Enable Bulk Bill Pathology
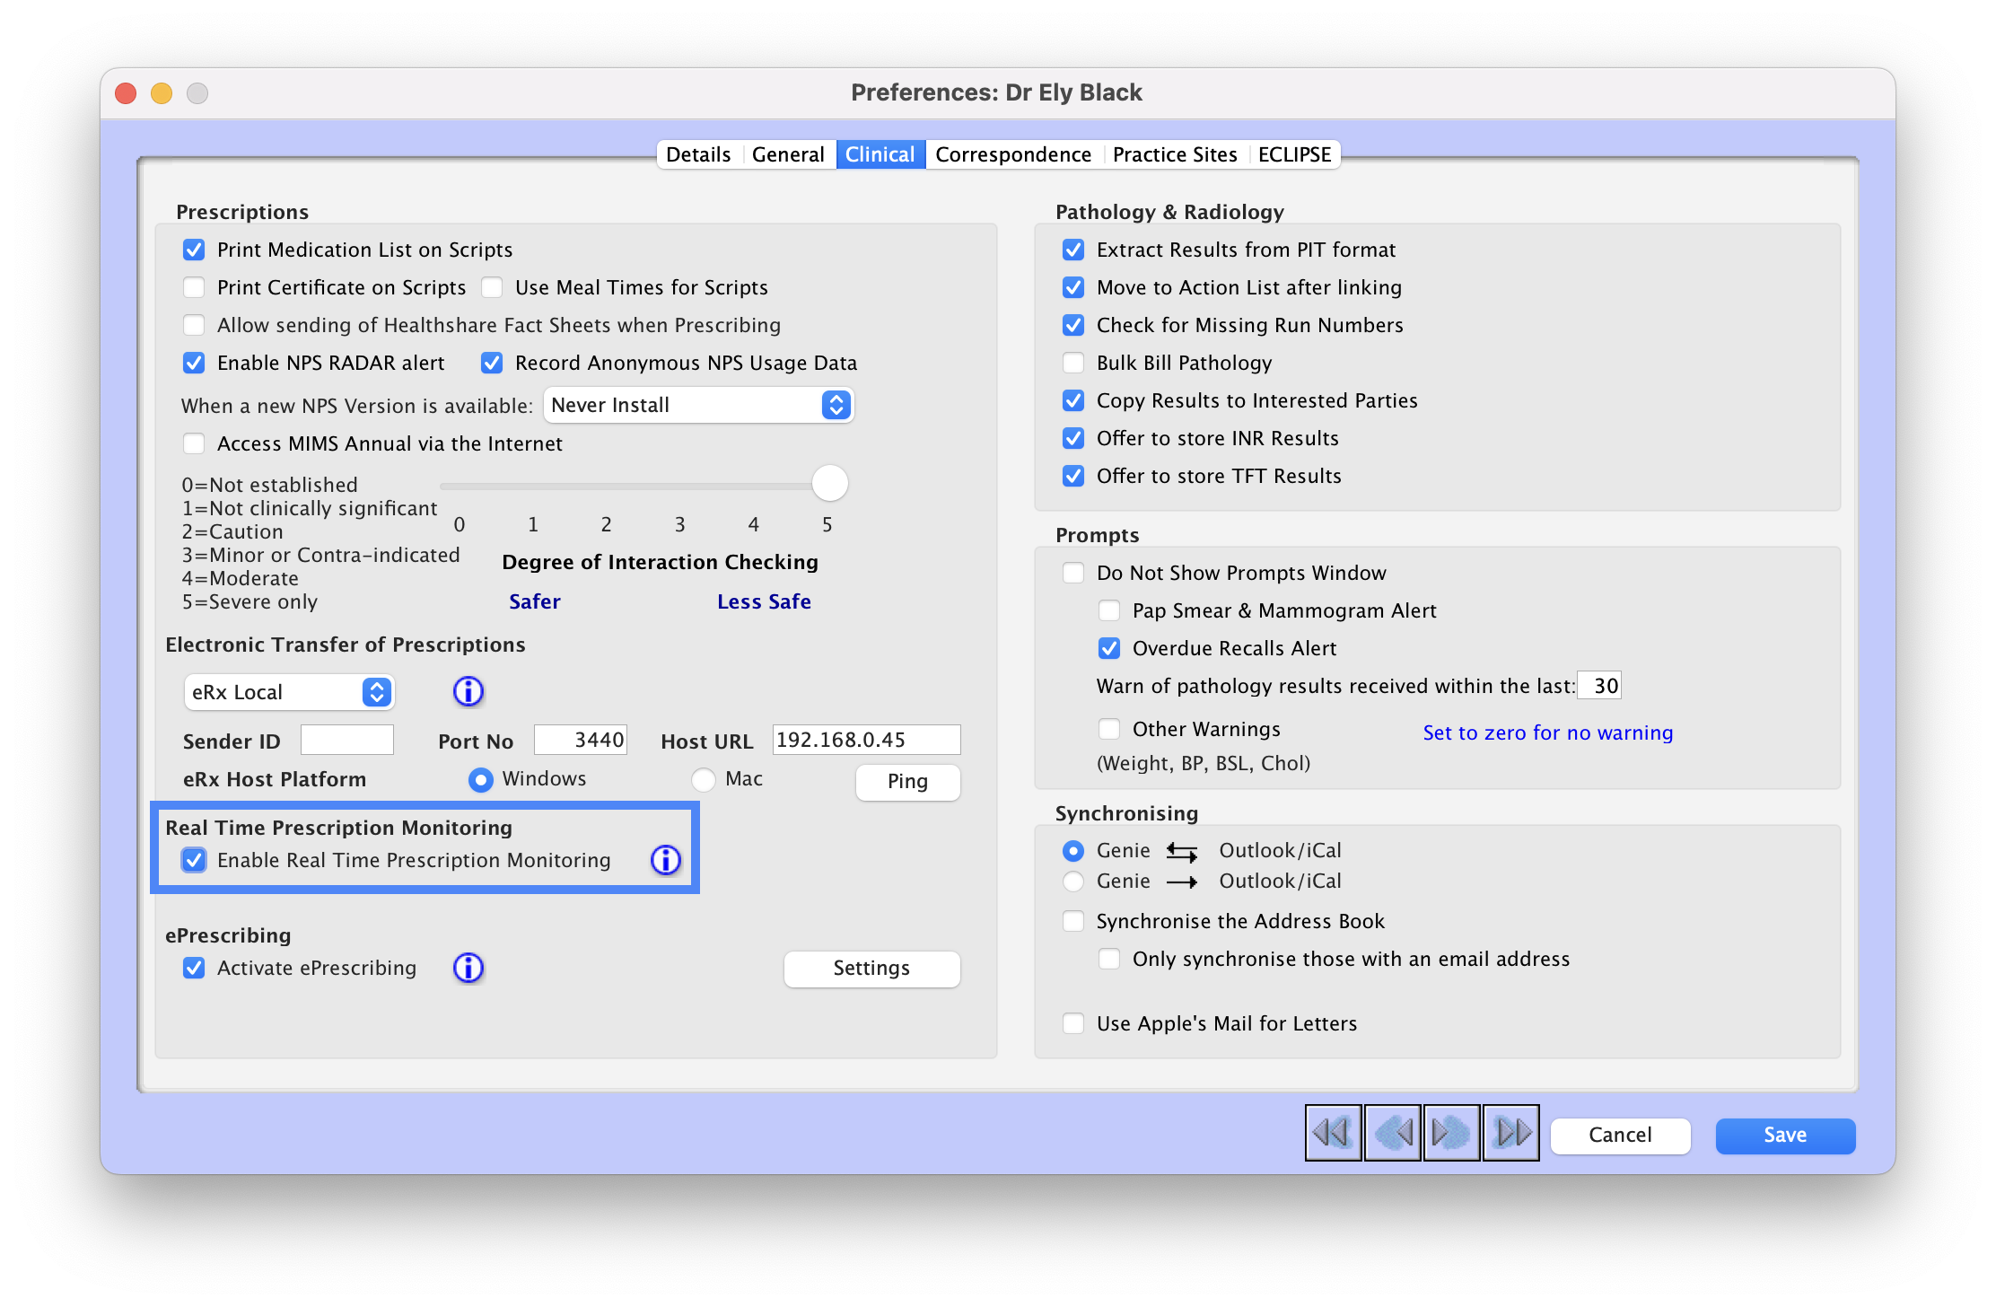The height and width of the screenshot is (1307, 1996). click(1072, 363)
